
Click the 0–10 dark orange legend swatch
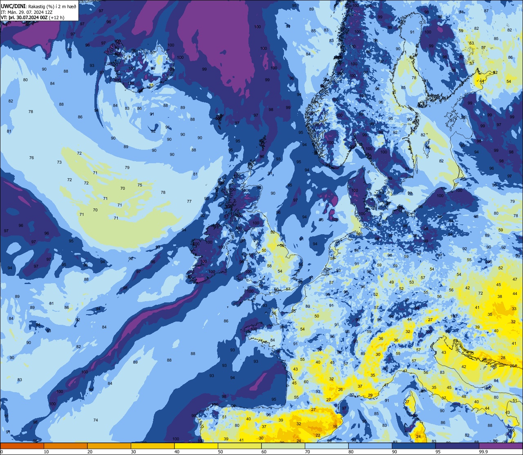coord(22,446)
